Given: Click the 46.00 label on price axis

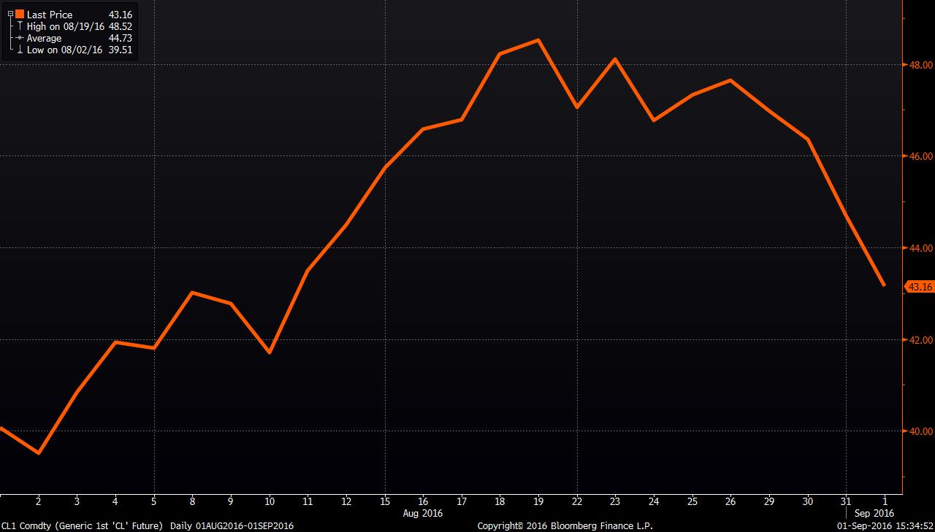Looking at the screenshot, I should pyautogui.click(x=920, y=156).
